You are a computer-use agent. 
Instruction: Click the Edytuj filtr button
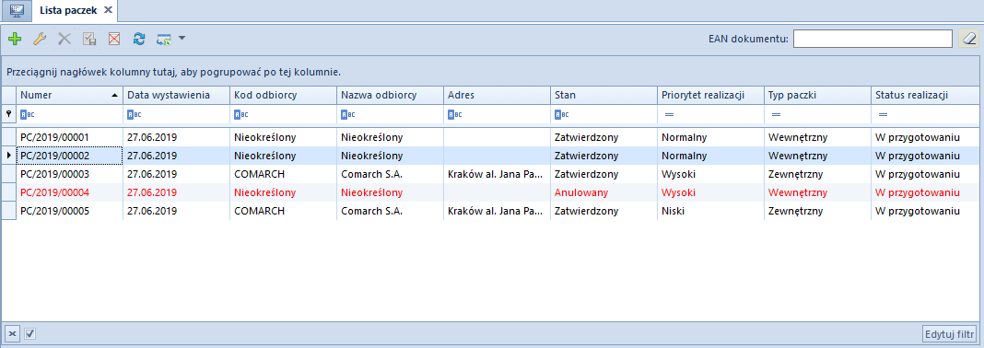point(950,333)
